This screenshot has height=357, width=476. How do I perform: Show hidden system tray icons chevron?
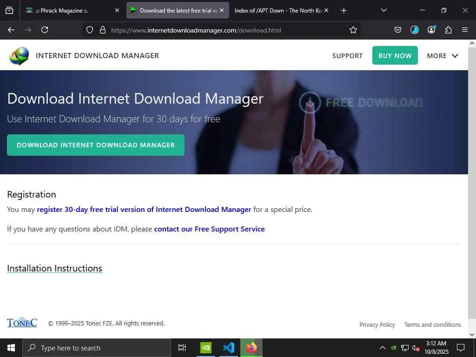(383, 348)
